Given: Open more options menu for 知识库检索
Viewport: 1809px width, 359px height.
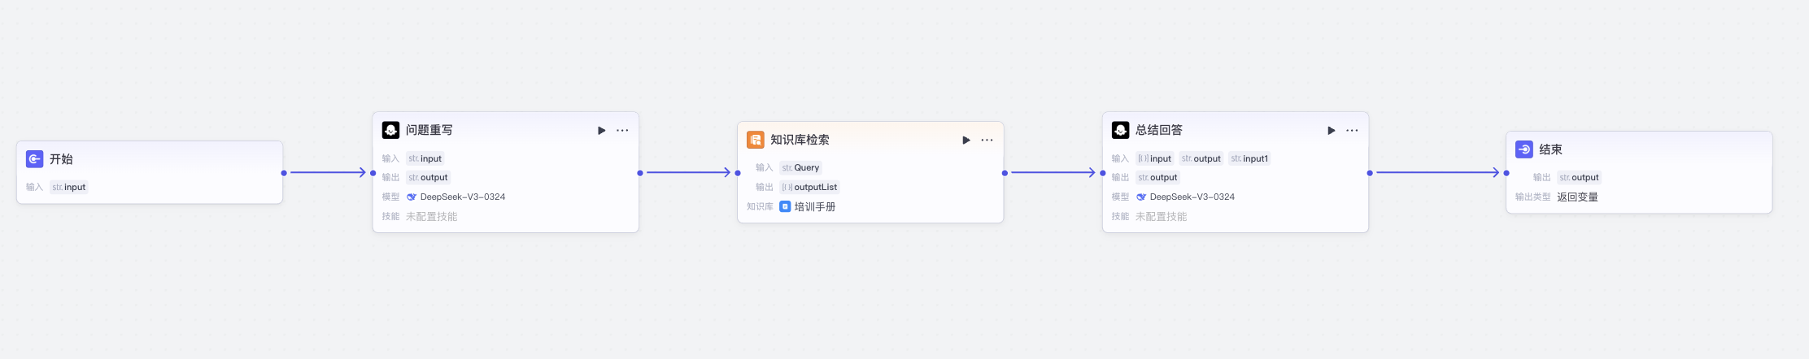Looking at the screenshot, I should click(x=987, y=140).
